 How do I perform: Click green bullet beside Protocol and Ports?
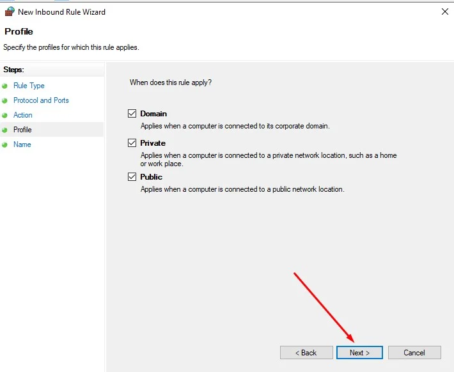(x=4, y=101)
